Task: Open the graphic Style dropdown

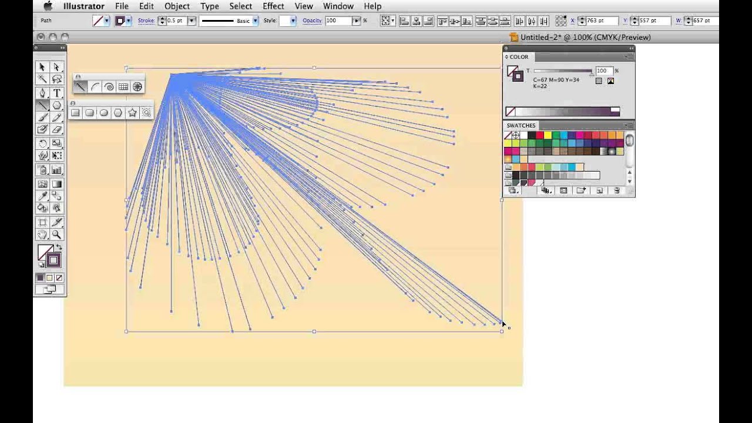Action: (293, 21)
